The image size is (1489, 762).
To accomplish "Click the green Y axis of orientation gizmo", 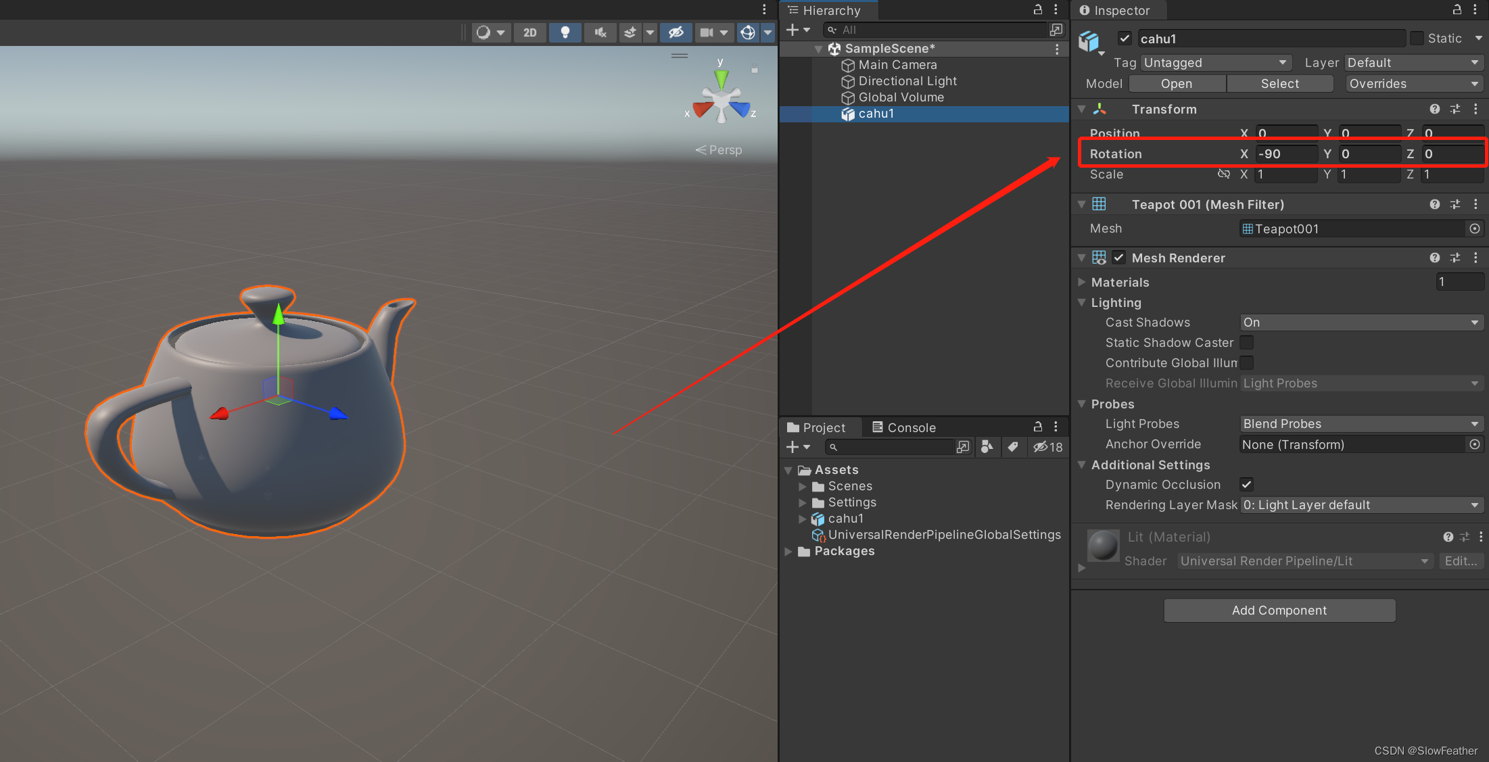I will point(722,78).
